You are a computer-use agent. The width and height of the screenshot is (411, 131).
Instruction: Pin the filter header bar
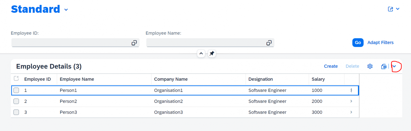coord(212,54)
